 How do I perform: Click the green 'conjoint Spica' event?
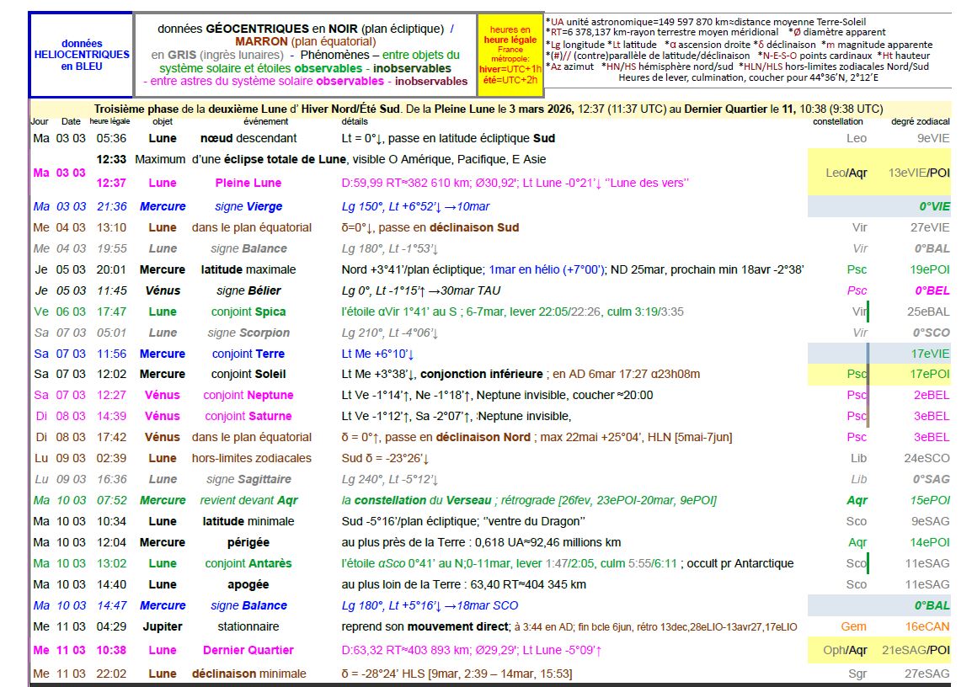[x=248, y=312]
